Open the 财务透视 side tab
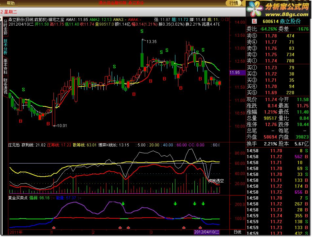 [x=5, y=86]
